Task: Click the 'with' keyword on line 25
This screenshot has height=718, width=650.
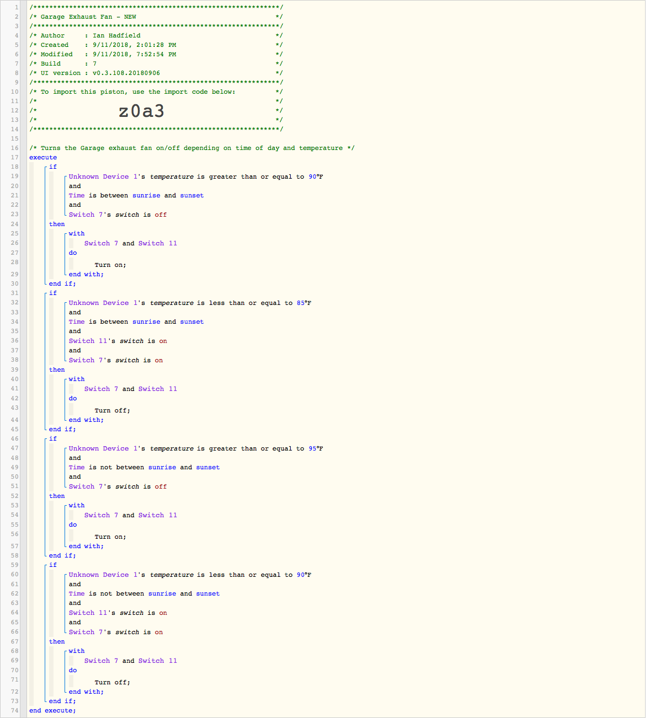Action: pyautogui.click(x=77, y=233)
